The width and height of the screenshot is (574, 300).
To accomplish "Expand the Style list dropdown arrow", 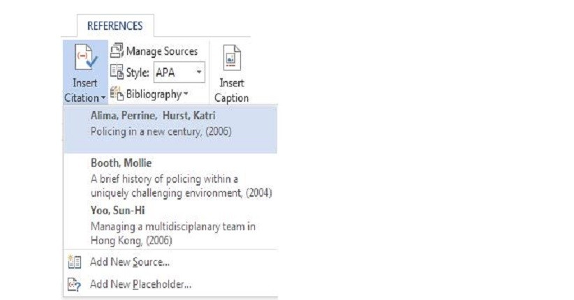I will click(199, 72).
